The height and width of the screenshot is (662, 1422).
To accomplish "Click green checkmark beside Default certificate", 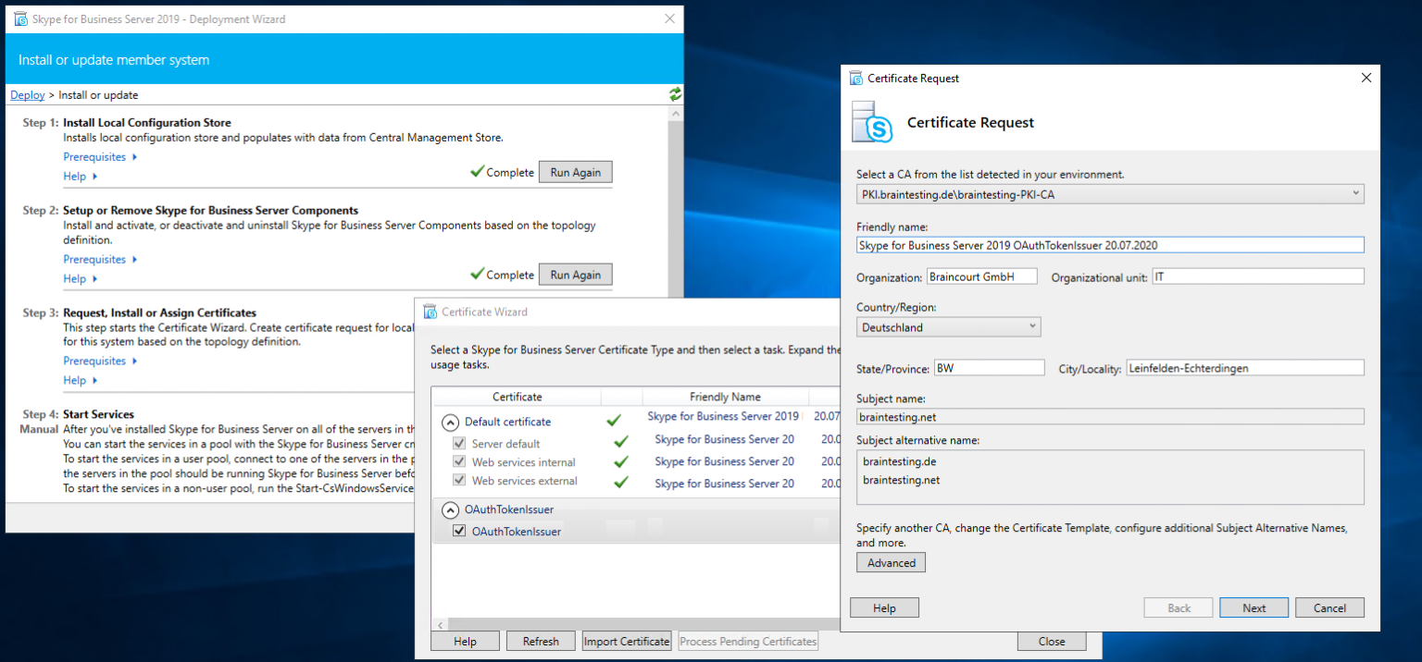I will pyautogui.click(x=613, y=421).
